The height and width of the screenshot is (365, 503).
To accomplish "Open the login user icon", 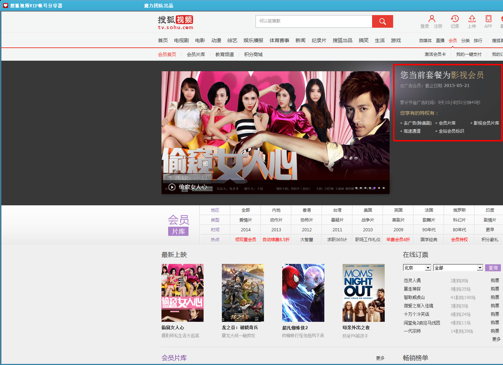I will point(432,19).
